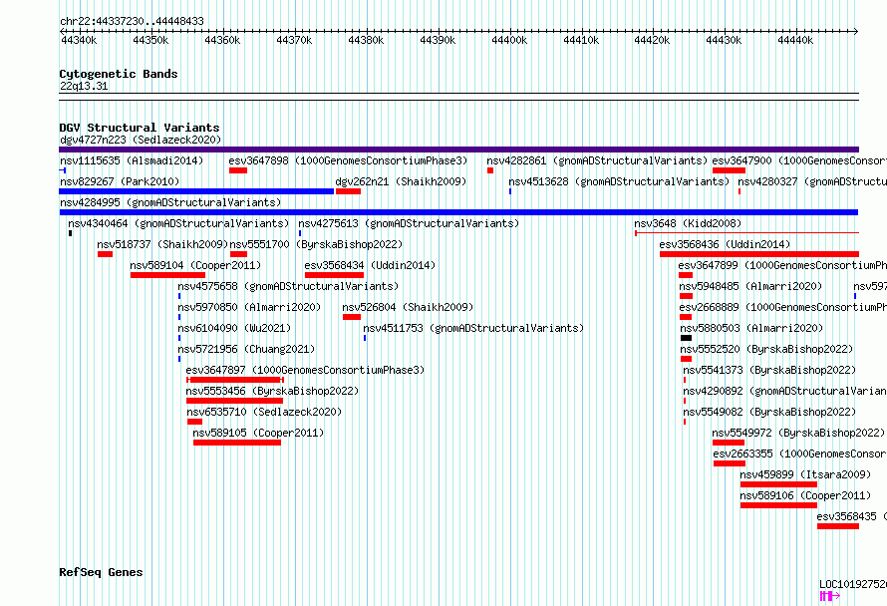The width and height of the screenshot is (887, 606).
Task: Open the dgv262n21 (Shaikh2009) label
Action: click(x=401, y=181)
